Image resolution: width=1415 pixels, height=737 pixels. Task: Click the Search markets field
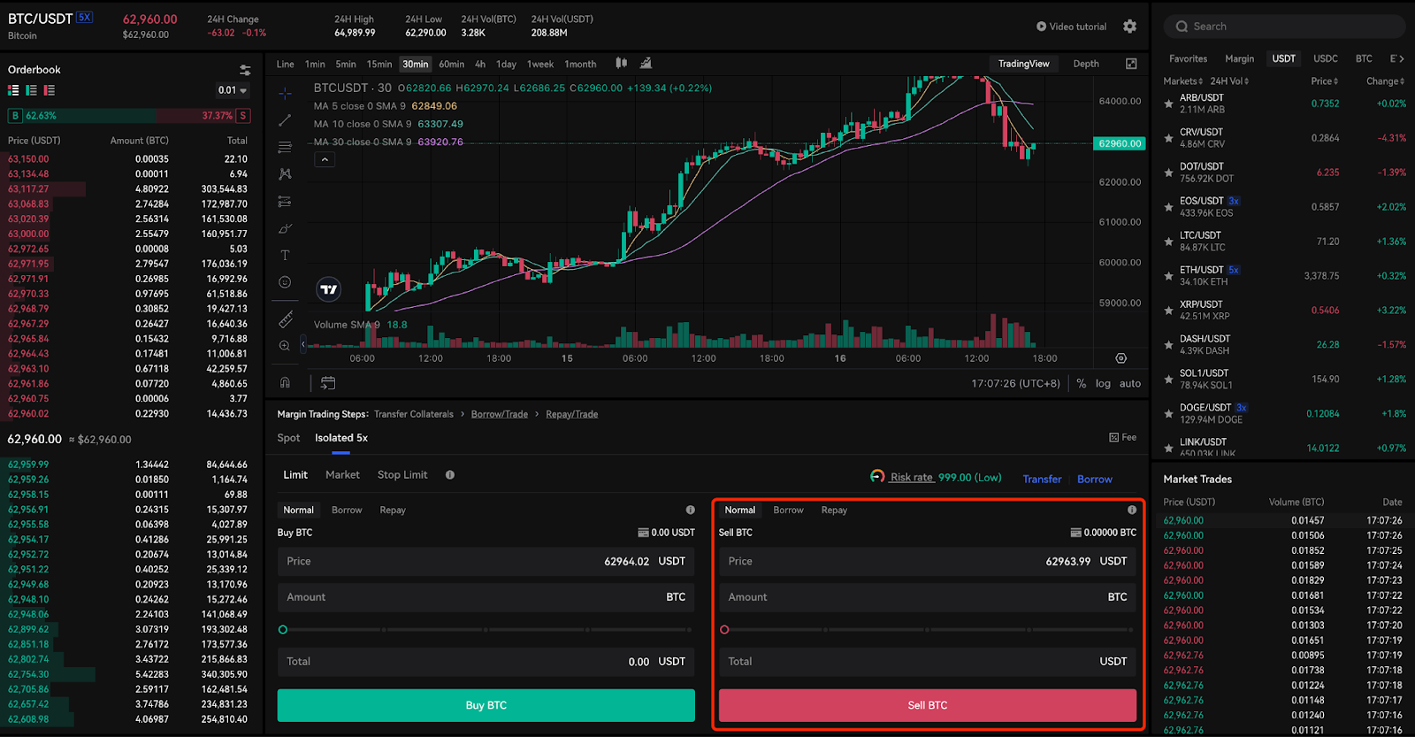coord(1284,27)
